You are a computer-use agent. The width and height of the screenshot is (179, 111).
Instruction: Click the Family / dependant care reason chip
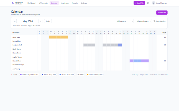(x=29, y=75)
